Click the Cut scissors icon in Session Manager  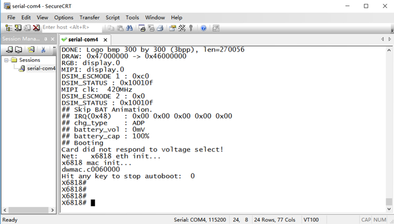point(43,50)
